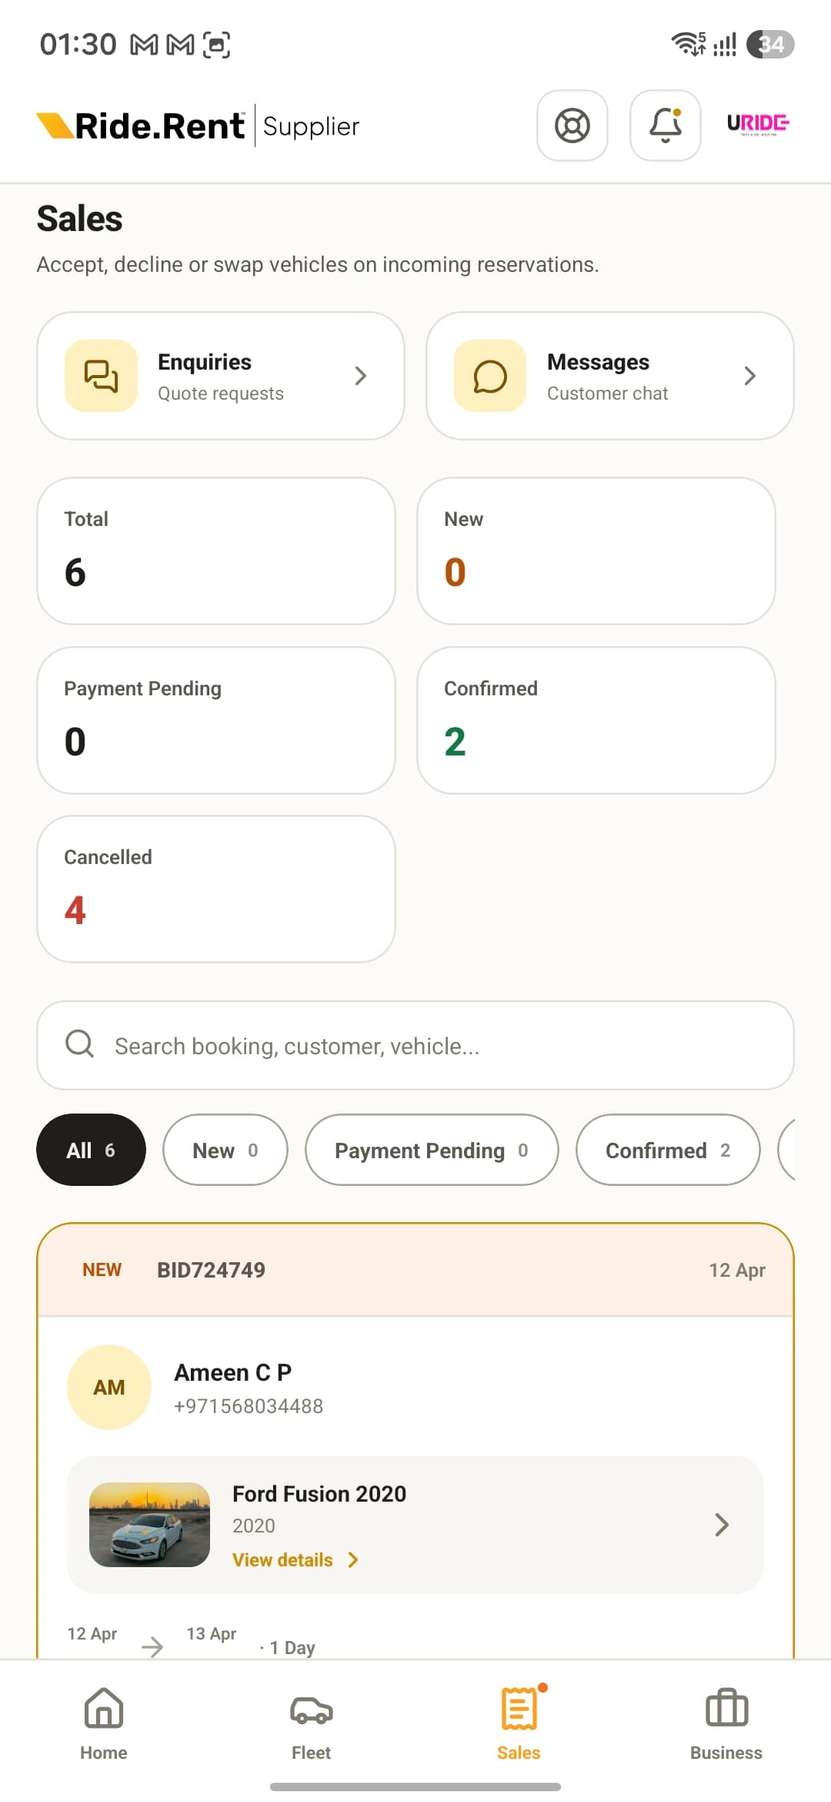Open Ford Fusion 2020 row chevron

722,1525
